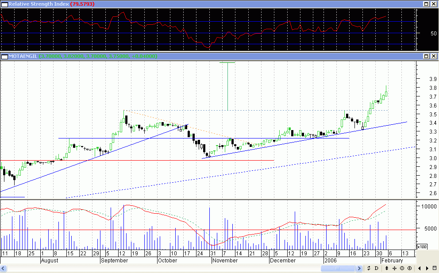Close the MOTAENGIL price inner window
This screenshot has width=439, height=273.
434,56
